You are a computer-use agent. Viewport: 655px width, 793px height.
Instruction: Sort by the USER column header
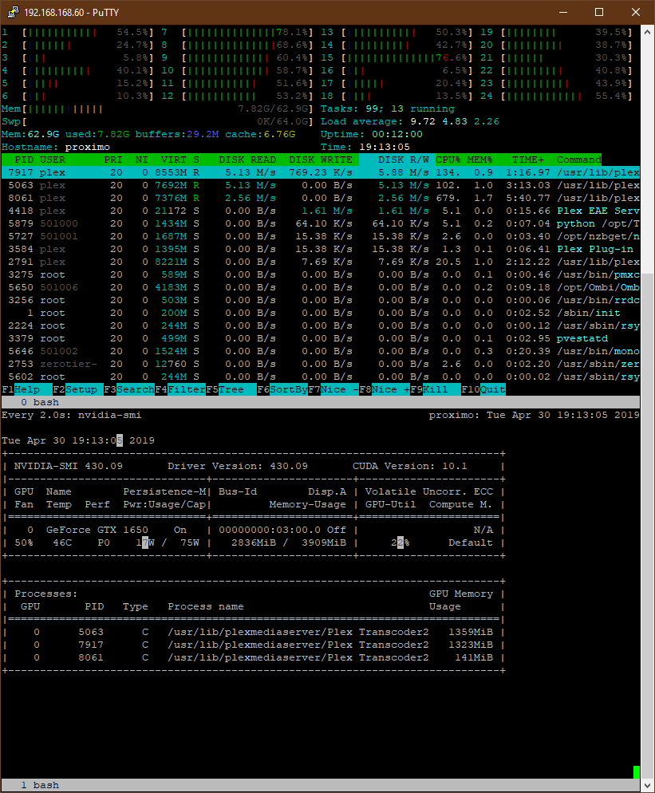pyautogui.click(x=53, y=160)
